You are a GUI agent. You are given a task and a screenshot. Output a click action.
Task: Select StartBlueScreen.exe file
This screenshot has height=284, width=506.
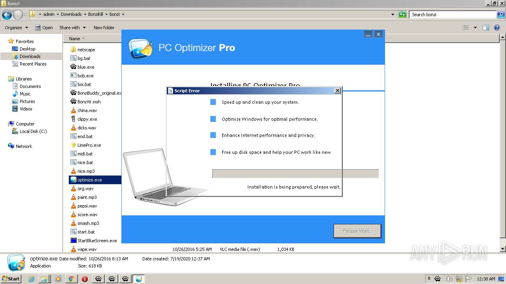[94, 241]
